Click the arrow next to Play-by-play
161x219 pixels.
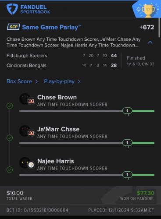[79, 81]
